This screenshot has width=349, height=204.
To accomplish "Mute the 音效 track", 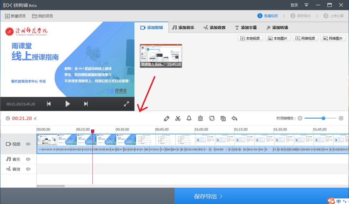I will 28,169.
